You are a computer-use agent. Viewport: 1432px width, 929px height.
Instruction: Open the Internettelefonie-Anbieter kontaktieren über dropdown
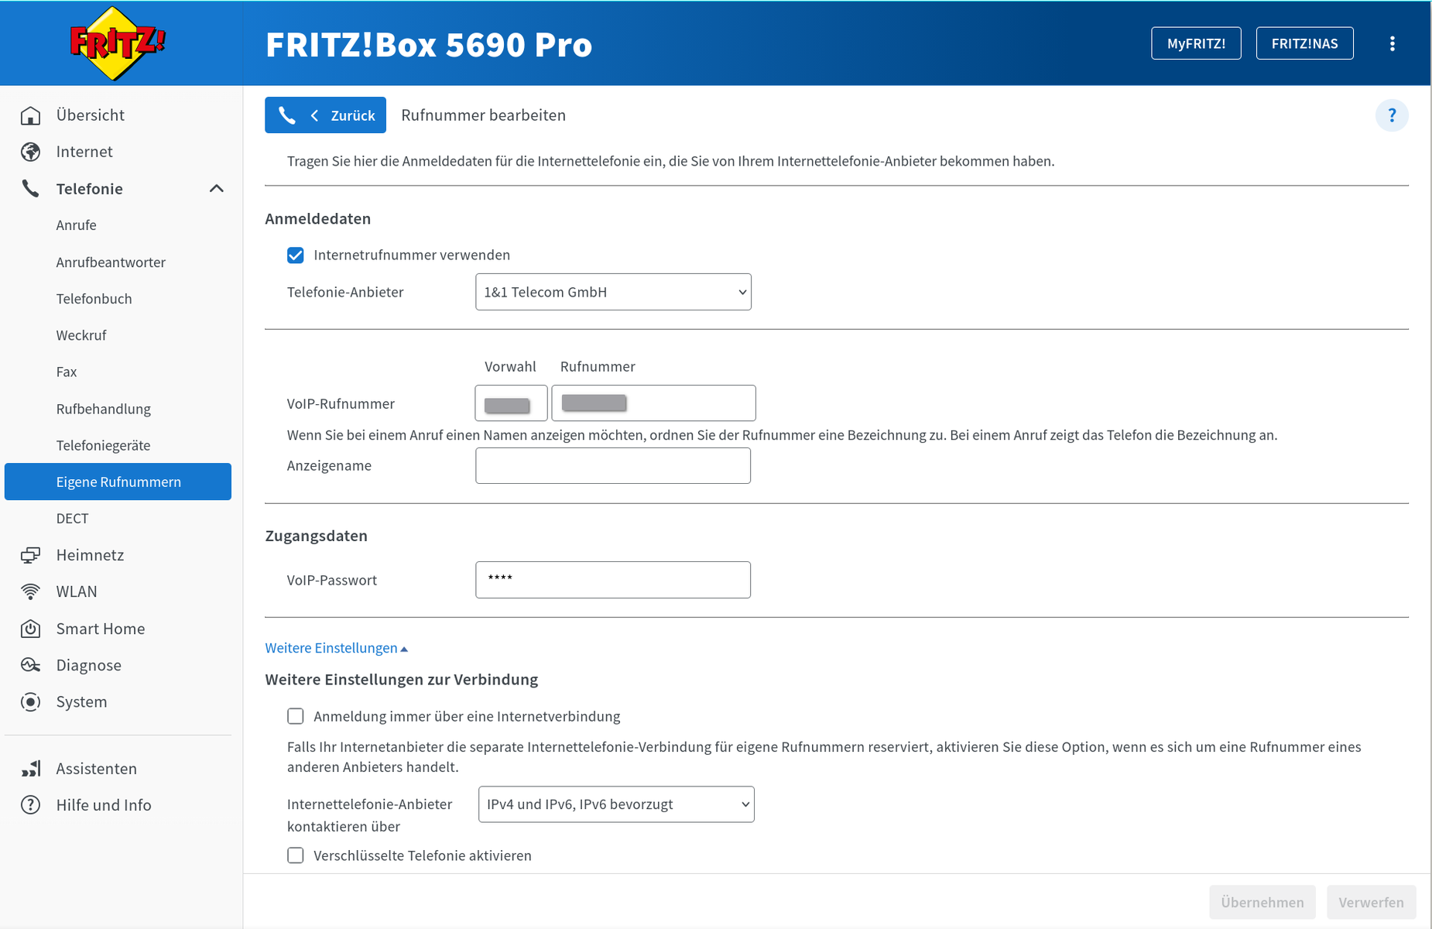click(616, 804)
